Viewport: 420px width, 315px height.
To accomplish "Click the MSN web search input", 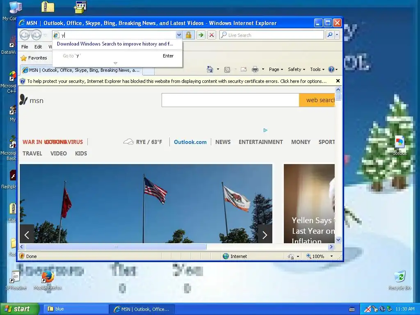I will point(231,100).
